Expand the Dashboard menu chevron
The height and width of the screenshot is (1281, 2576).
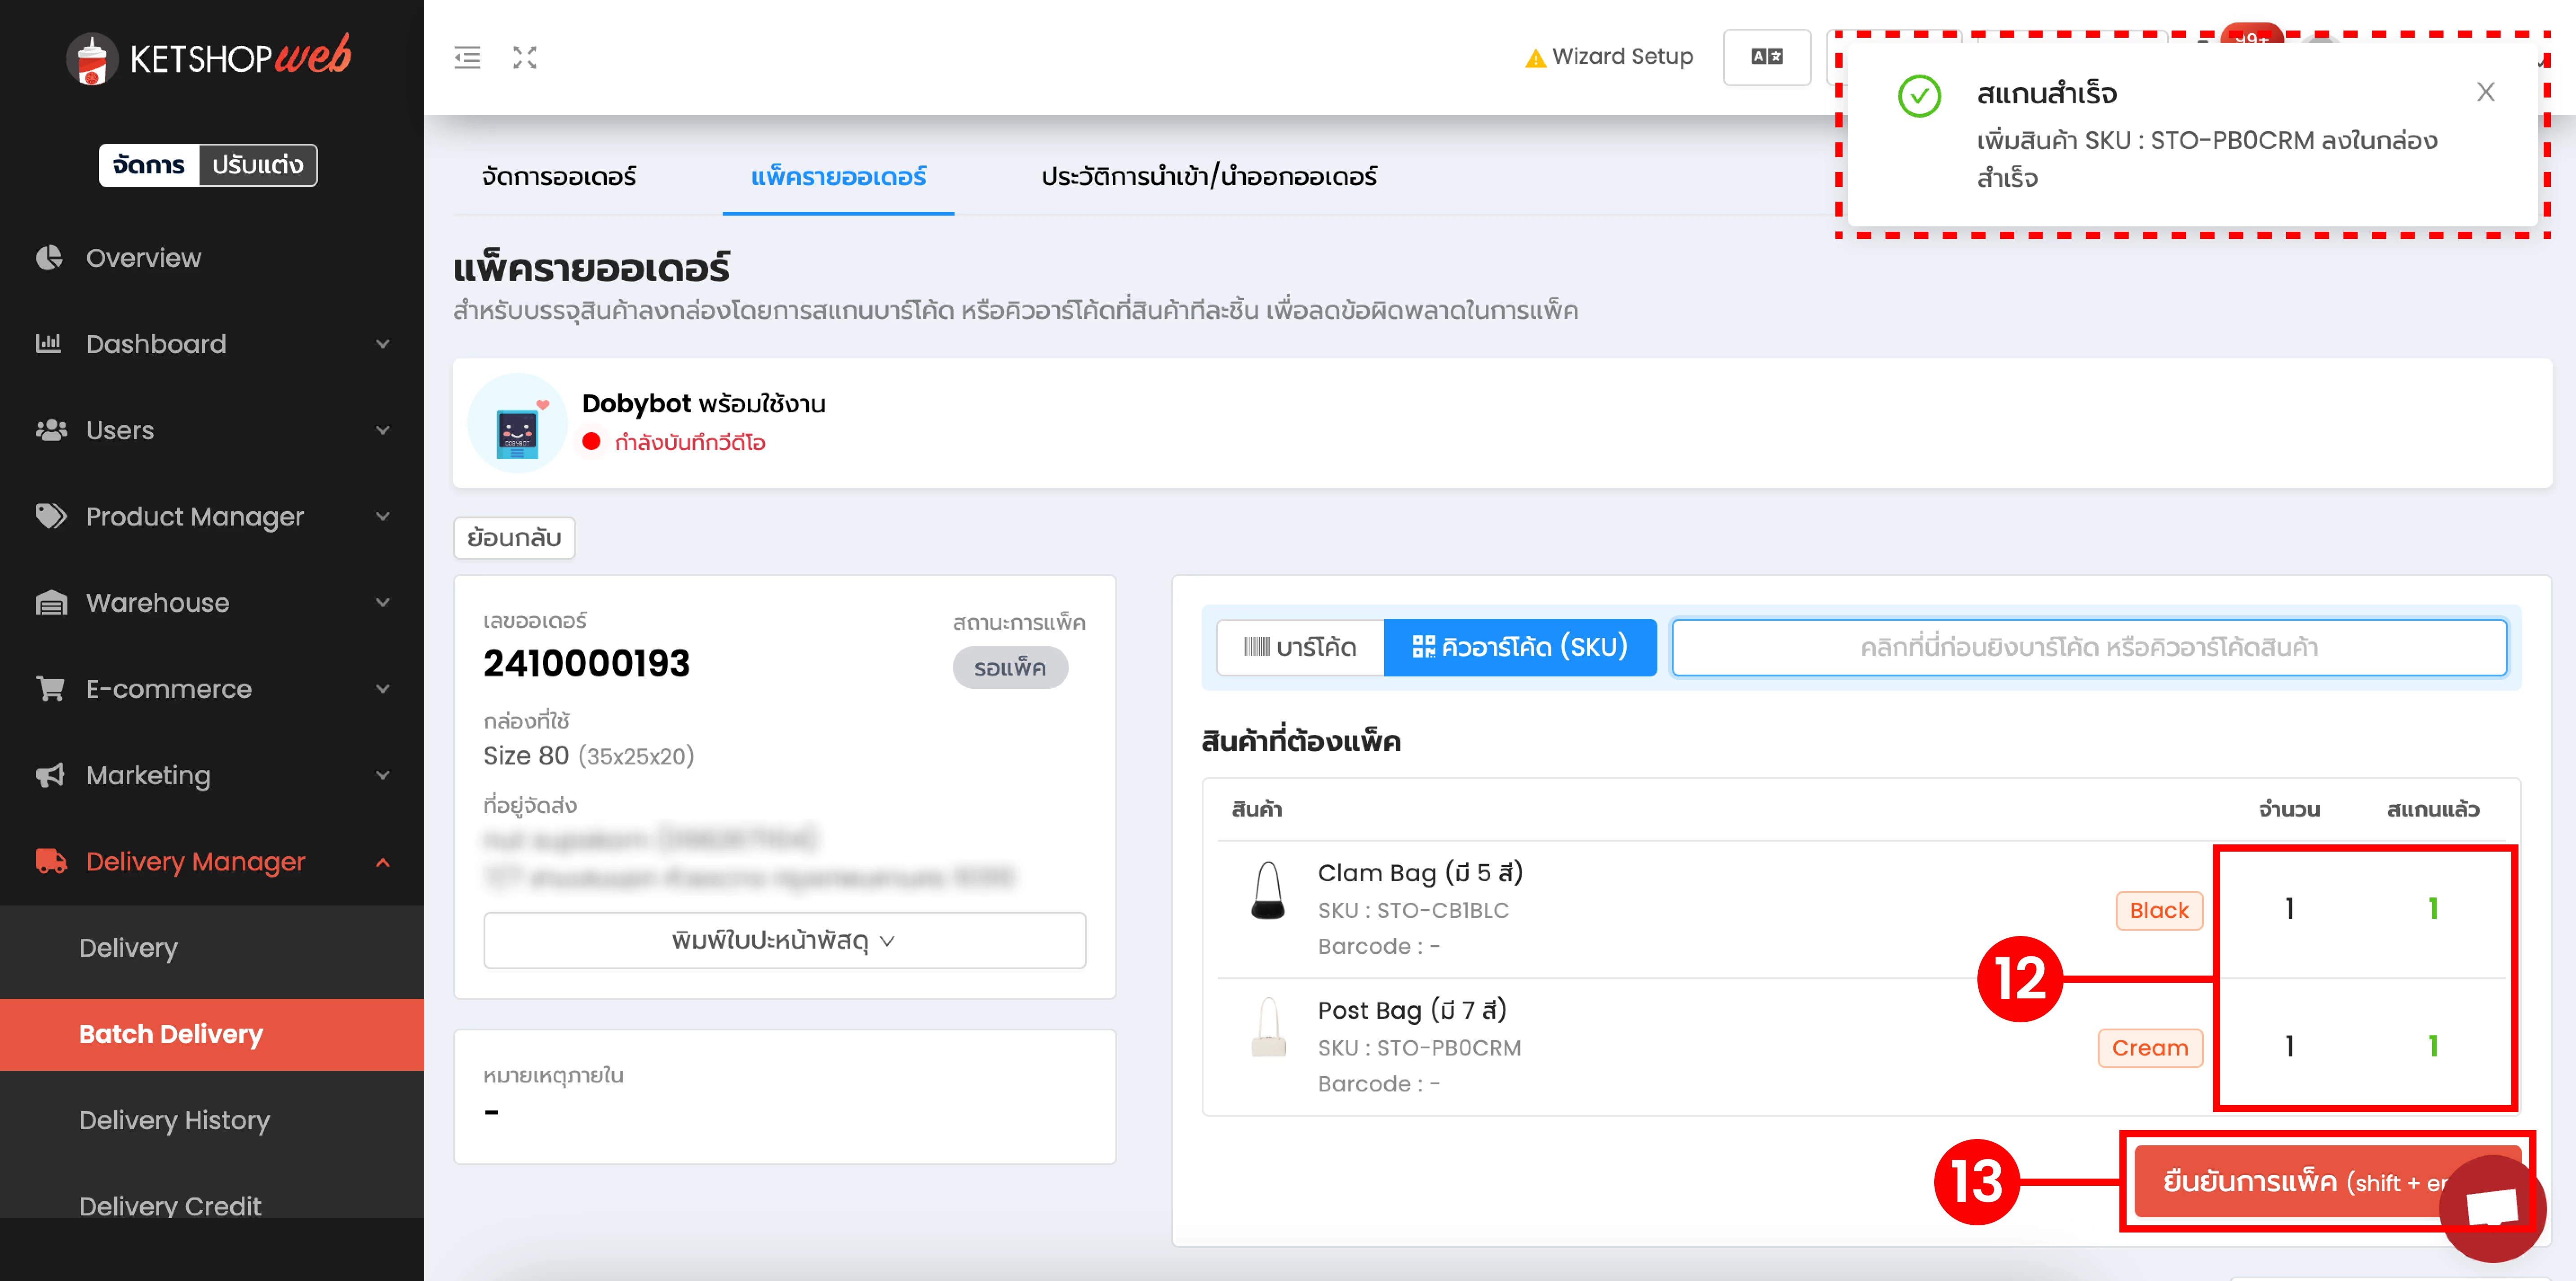coord(383,344)
